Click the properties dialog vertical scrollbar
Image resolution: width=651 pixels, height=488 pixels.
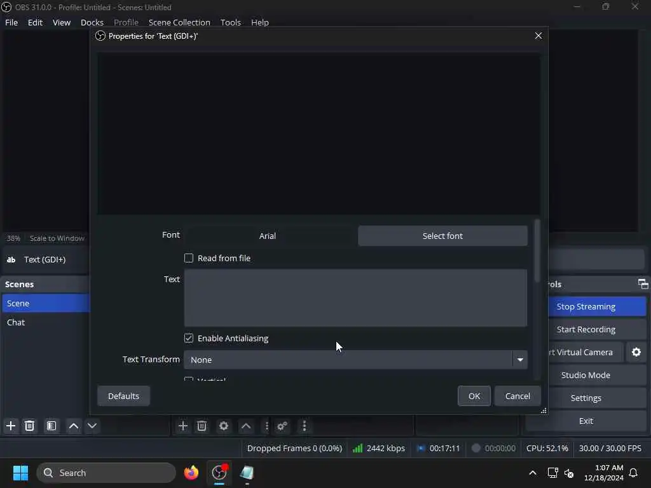coord(537,251)
